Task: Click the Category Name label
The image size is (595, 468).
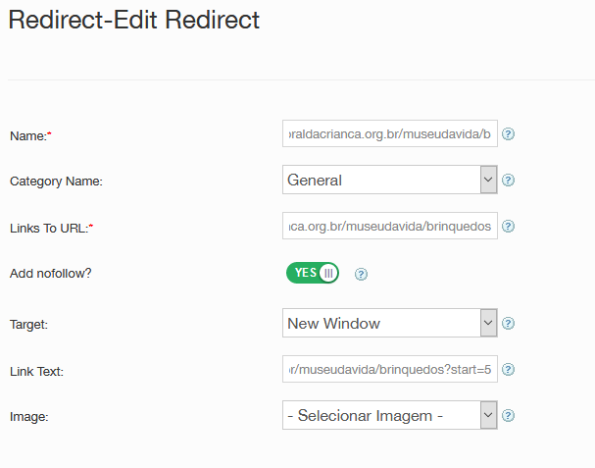Action: click(x=56, y=182)
